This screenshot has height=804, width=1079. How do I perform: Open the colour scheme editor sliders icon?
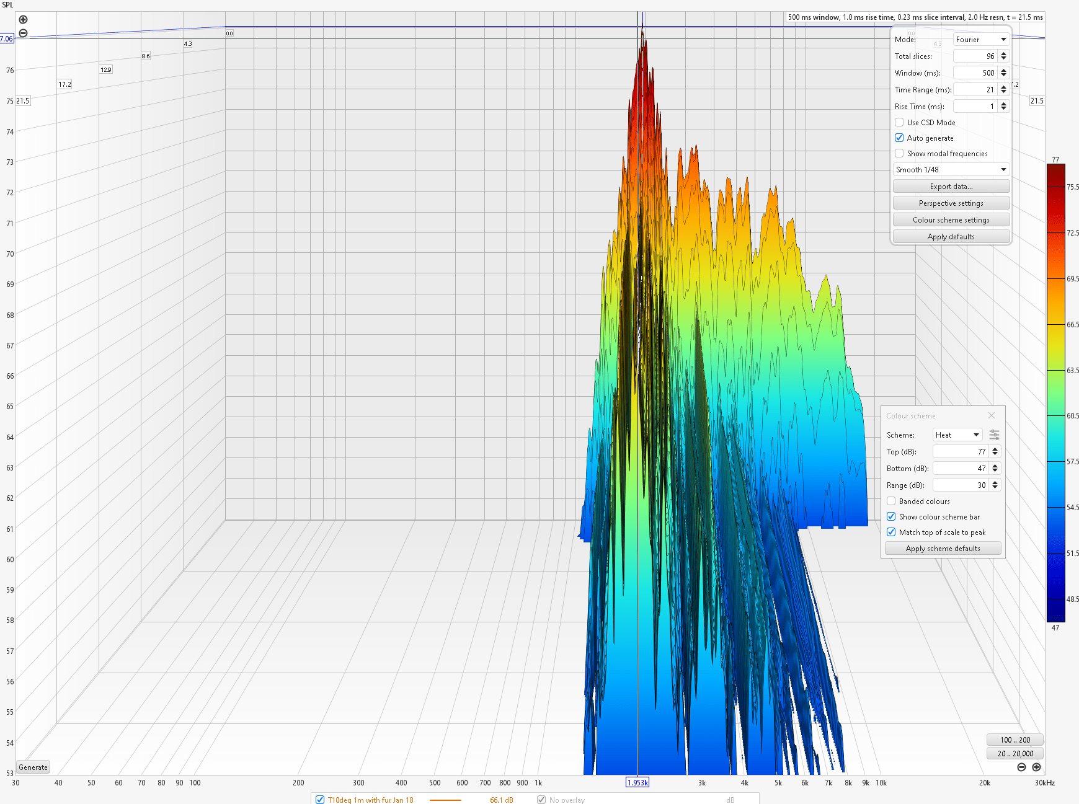pos(994,435)
